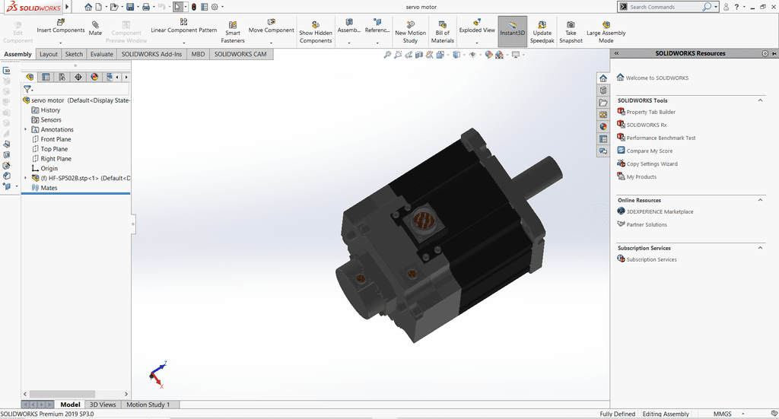This screenshot has height=419, width=779.
Task: Click Show Hidden Components
Action: coord(316,32)
